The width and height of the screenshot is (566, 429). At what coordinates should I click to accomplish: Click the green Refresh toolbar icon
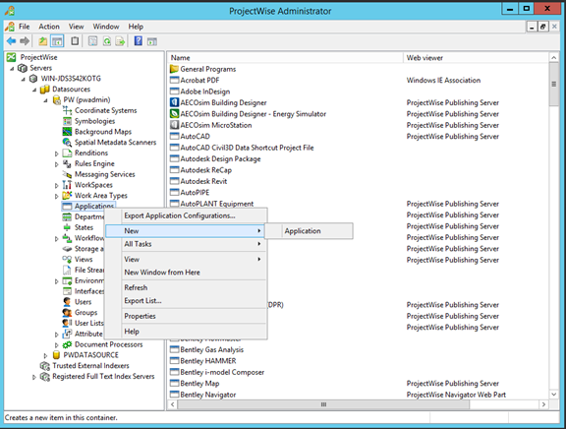[x=107, y=41]
